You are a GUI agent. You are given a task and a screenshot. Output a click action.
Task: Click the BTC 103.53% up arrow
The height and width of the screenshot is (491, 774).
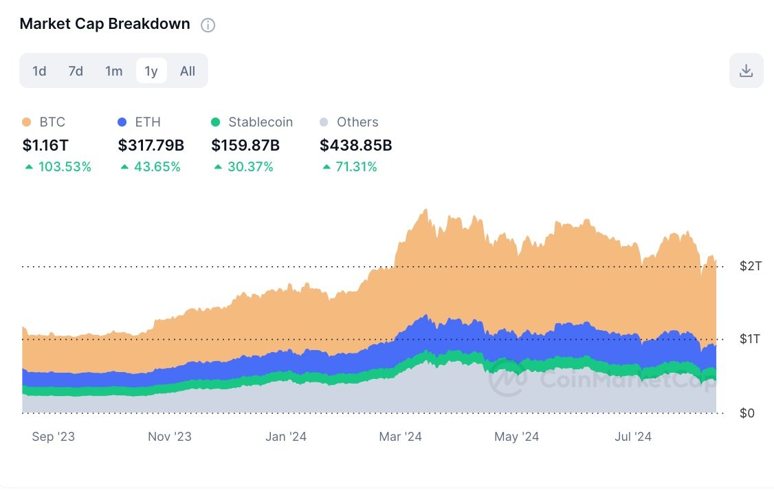click(29, 167)
